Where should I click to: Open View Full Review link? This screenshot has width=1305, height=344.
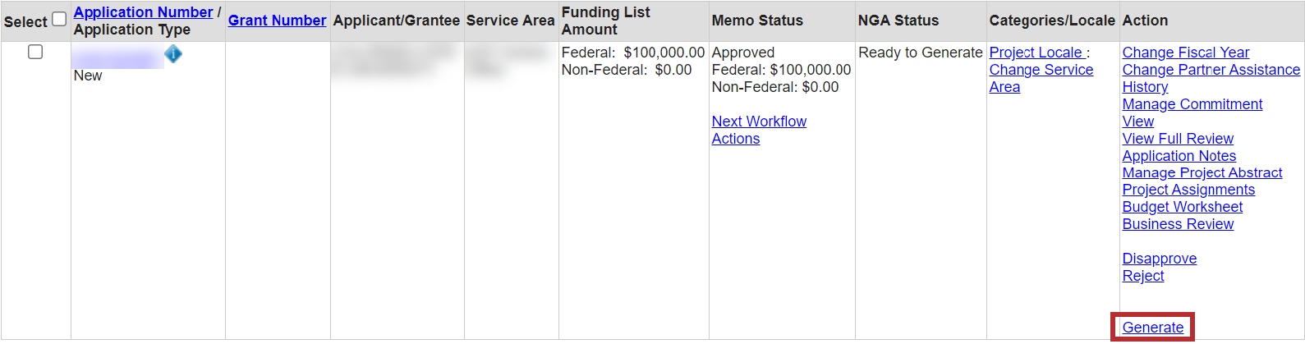(1178, 139)
